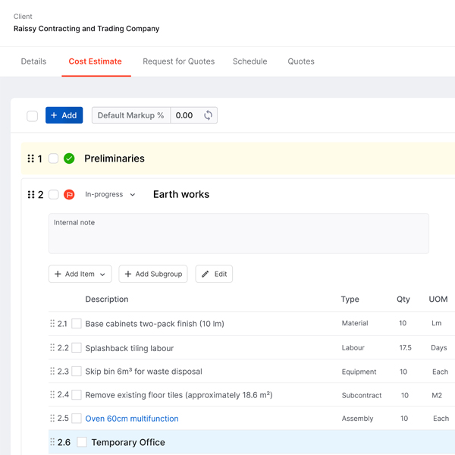This screenshot has width=455, height=455.
Task: Click the green checkmark status on Preliminaries
Action: coord(69,158)
